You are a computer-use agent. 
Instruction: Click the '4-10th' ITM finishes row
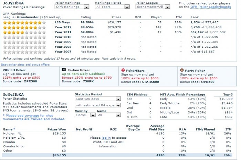pyautogui.click(x=139, y=117)
